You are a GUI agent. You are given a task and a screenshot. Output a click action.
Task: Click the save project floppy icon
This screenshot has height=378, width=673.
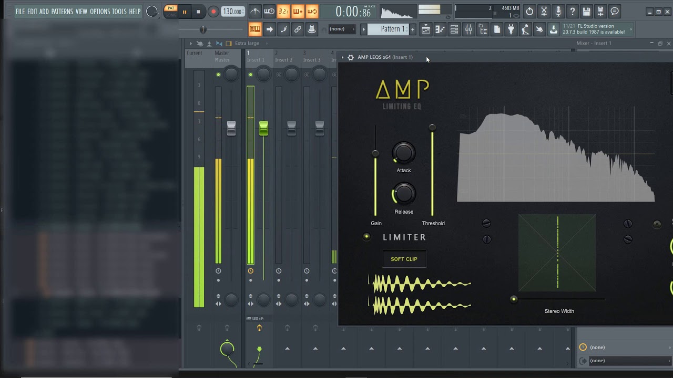(x=586, y=12)
